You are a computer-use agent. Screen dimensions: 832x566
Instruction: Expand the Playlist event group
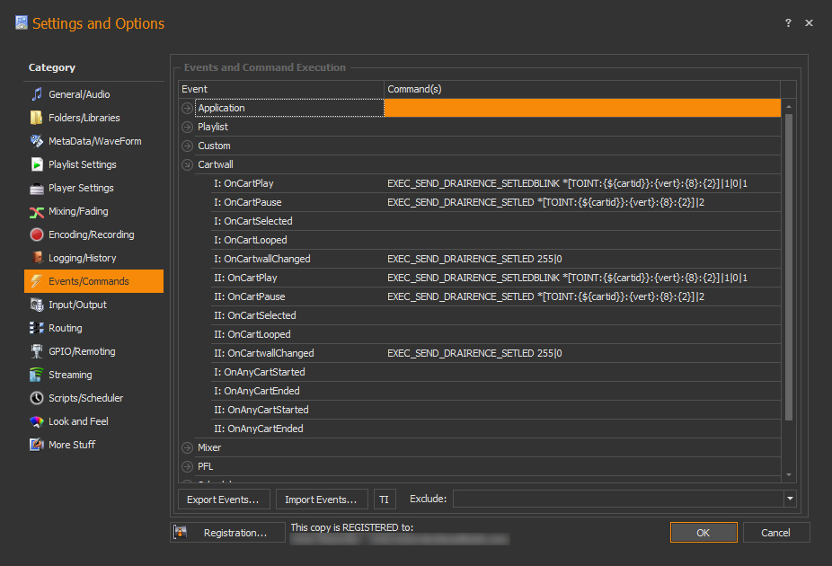point(188,127)
